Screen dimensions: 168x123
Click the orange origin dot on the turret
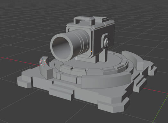[92, 51]
